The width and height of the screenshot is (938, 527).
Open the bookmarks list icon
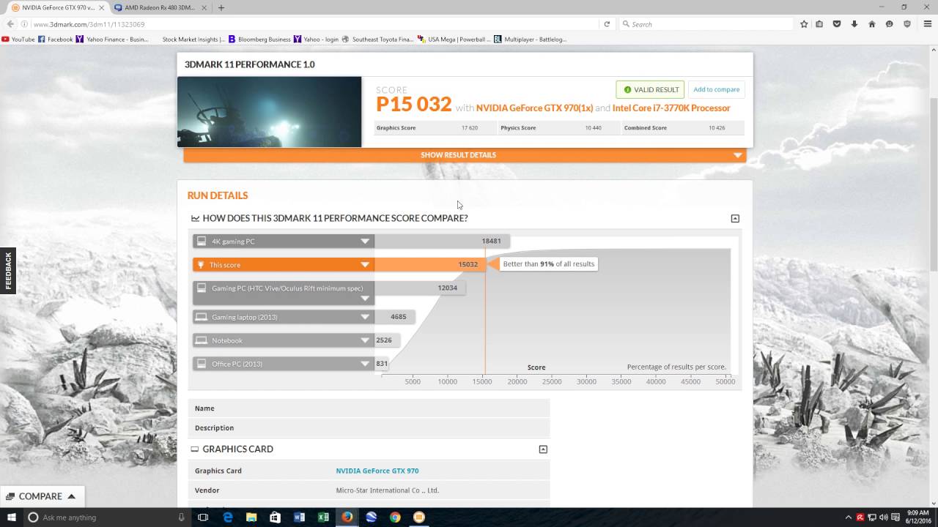pos(820,24)
